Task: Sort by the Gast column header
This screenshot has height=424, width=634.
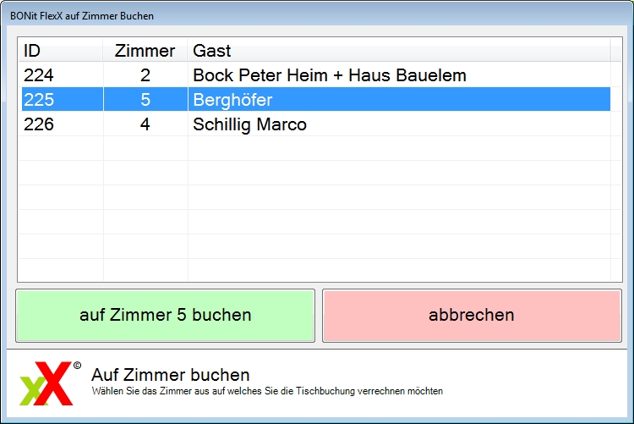Action: pos(399,51)
